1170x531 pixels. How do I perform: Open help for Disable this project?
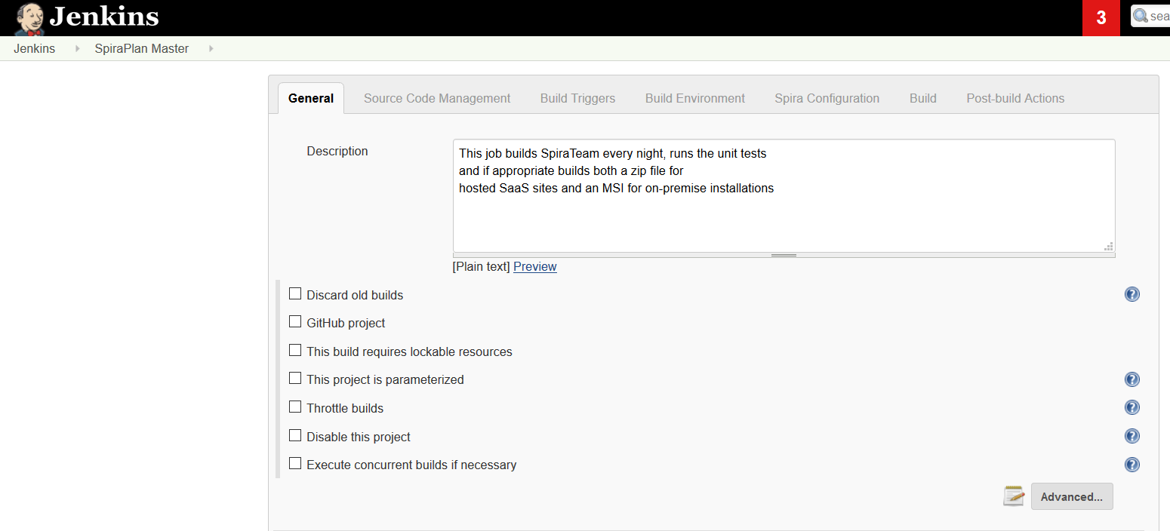click(x=1132, y=436)
